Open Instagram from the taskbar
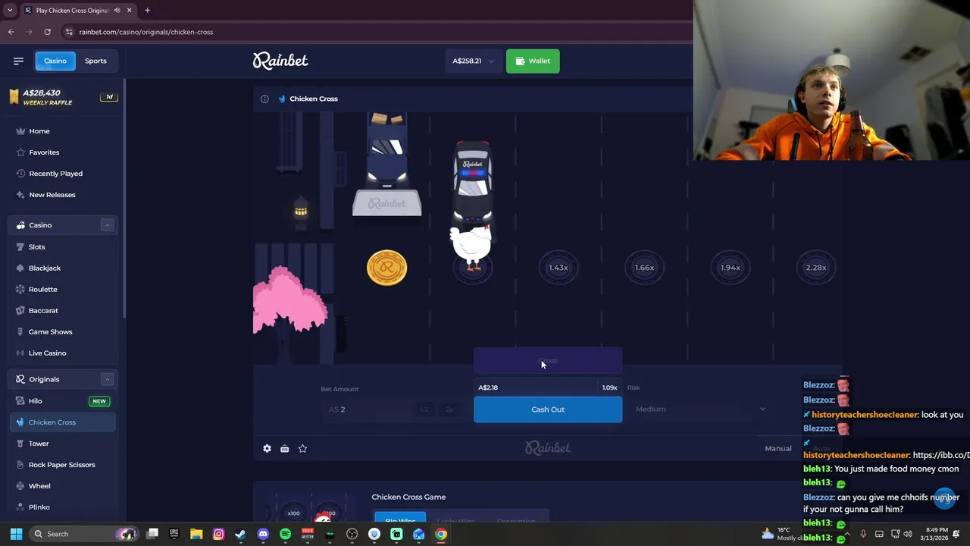The image size is (970, 546). coord(218,534)
